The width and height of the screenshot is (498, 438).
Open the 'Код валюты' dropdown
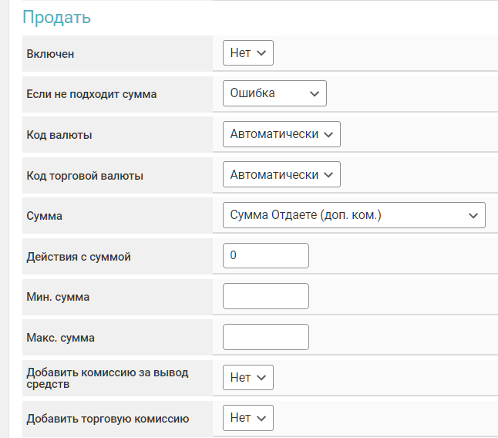pos(281,134)
